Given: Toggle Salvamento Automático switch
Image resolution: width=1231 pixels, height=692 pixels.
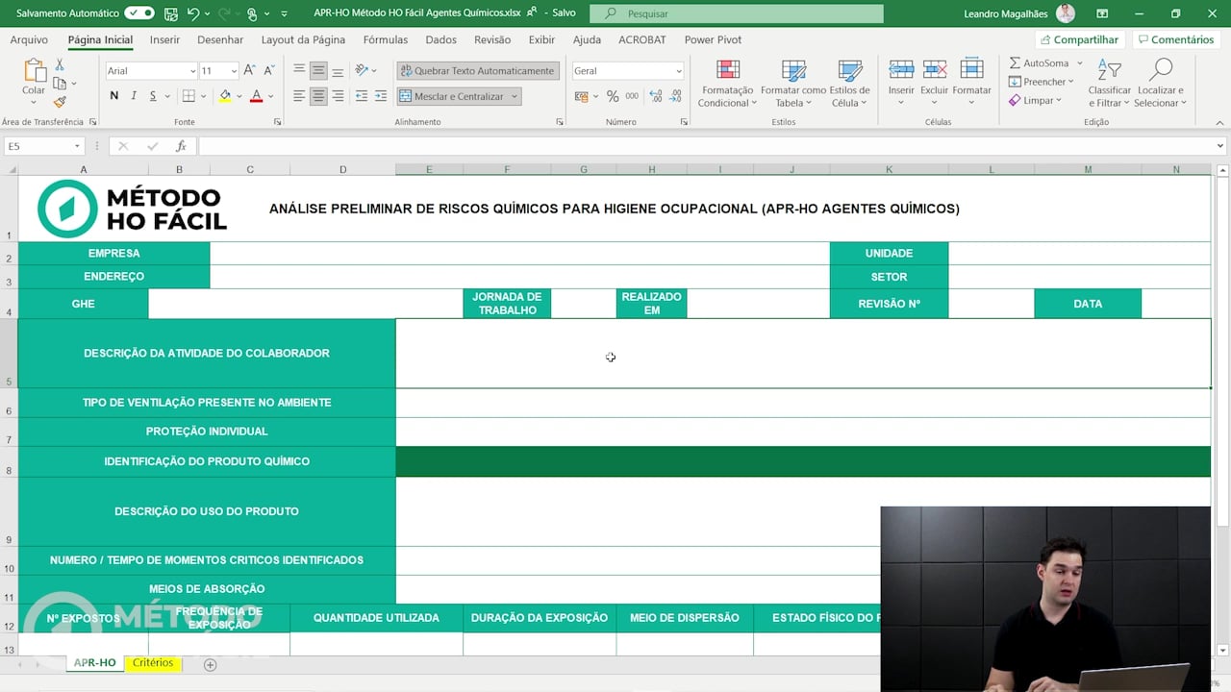Looking at the screenshot, I should pyautogui.click(x=139, y=13).
